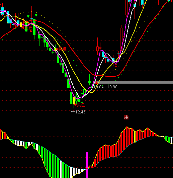173x178 pixels.
Task: Select the 12.45 low price label
Action: pyautogui.click(x=81, y=112)
